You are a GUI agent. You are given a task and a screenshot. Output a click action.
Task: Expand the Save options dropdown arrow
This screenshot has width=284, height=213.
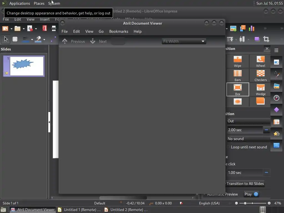[36, 29]
